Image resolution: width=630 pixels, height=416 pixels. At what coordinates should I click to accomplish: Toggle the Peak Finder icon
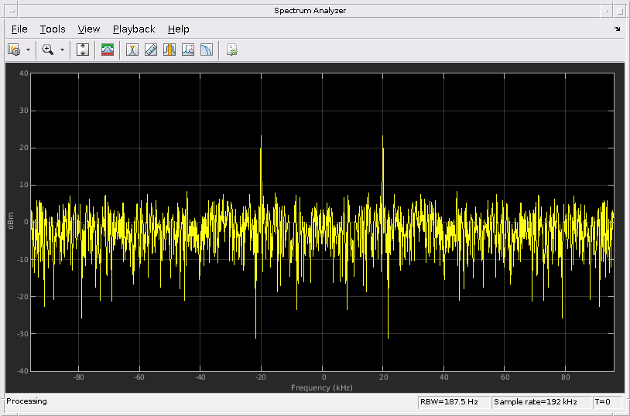click(188, 49)
